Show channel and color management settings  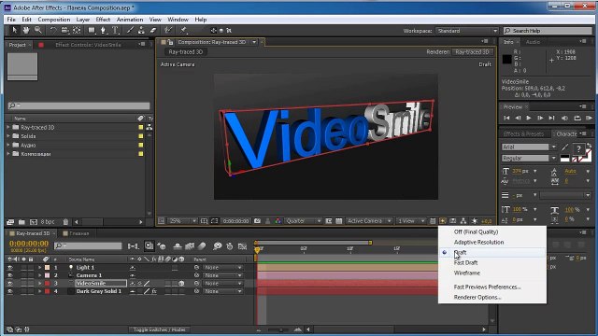coord(278,221)
